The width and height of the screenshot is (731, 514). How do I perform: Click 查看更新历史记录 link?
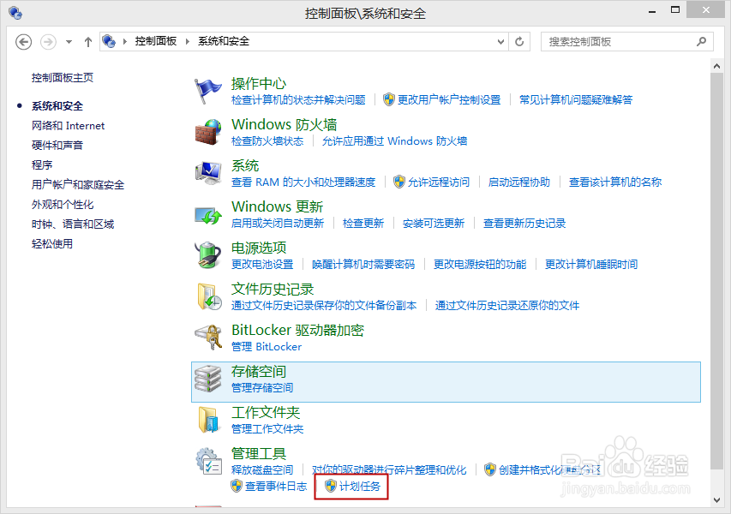point(524,224)
